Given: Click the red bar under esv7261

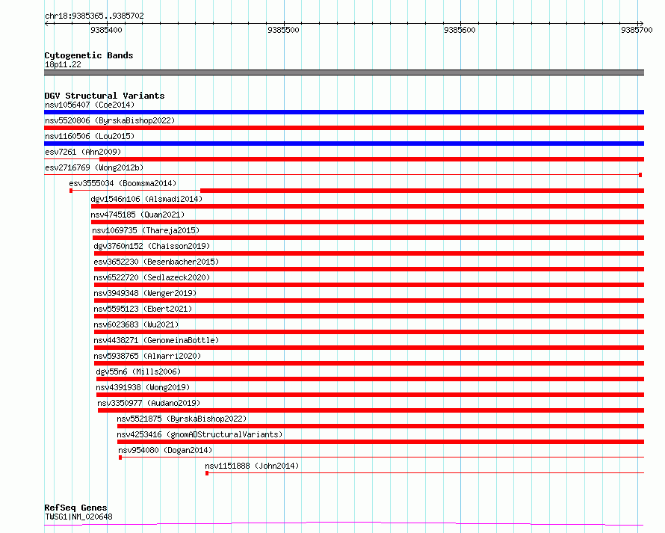Looking at the screenshot, I should (x=371, y=159).
